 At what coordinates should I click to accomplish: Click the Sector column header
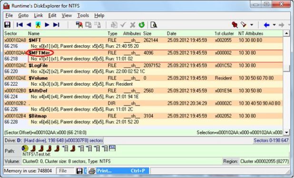pos(10,34)
